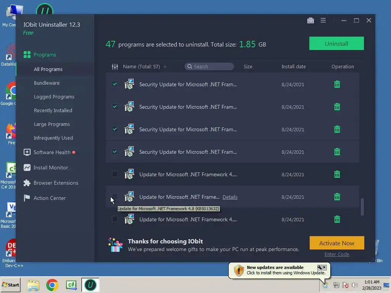Click trash icon for the row with Details link
Screen dimensions: 391x293
click(337, 197)
